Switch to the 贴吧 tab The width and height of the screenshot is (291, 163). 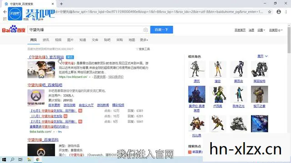pos(107,40)
